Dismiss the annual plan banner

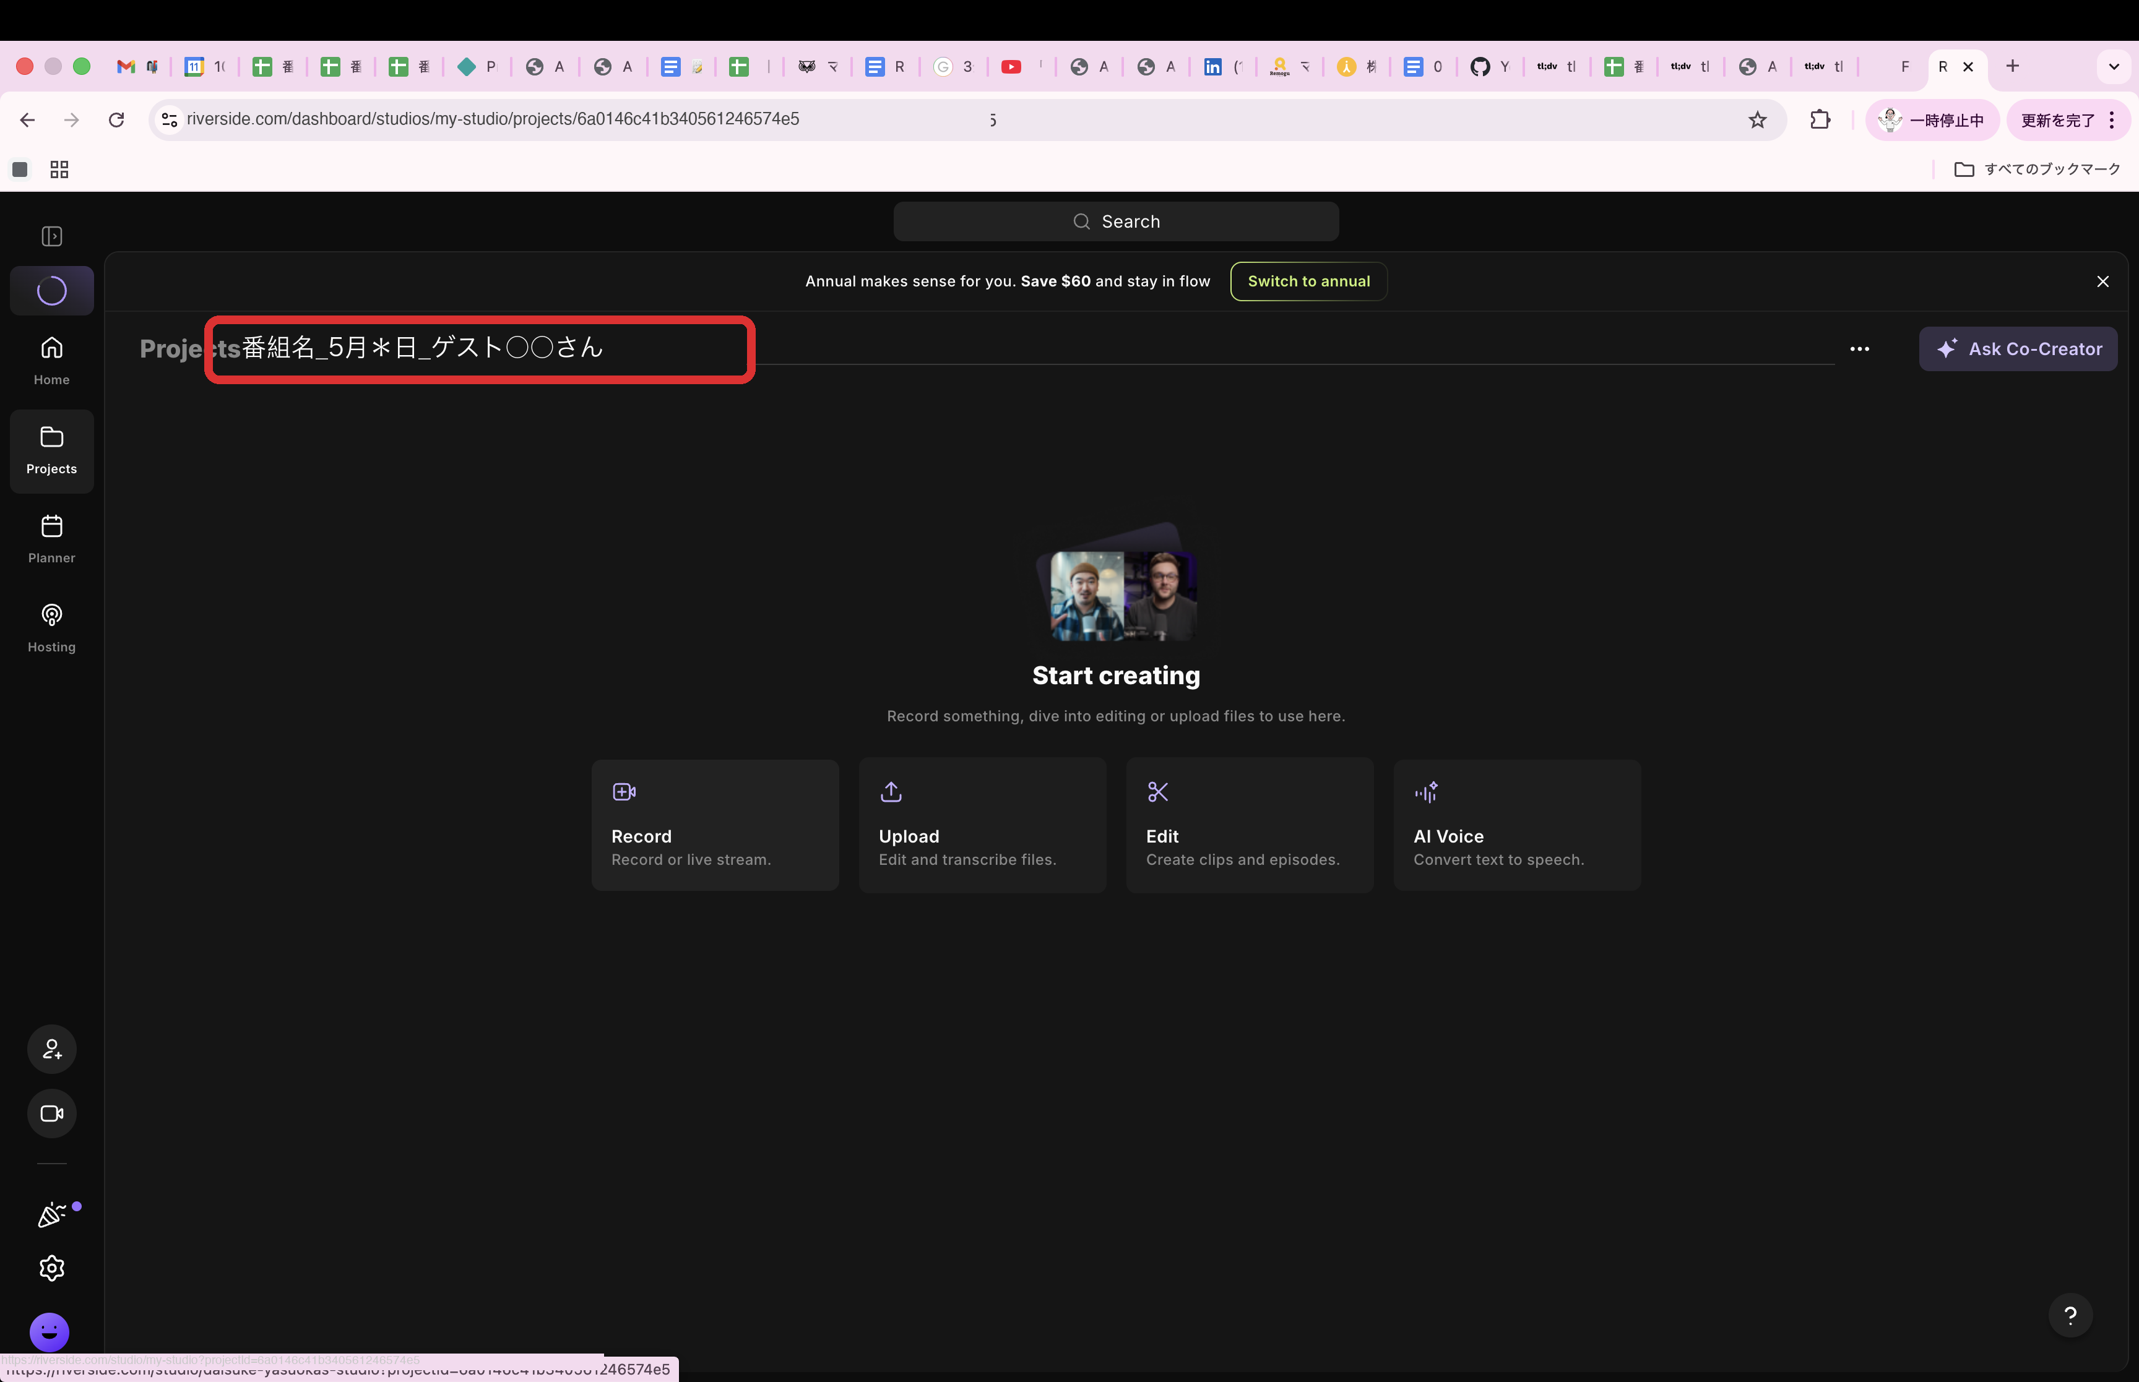click(2102, 282)
